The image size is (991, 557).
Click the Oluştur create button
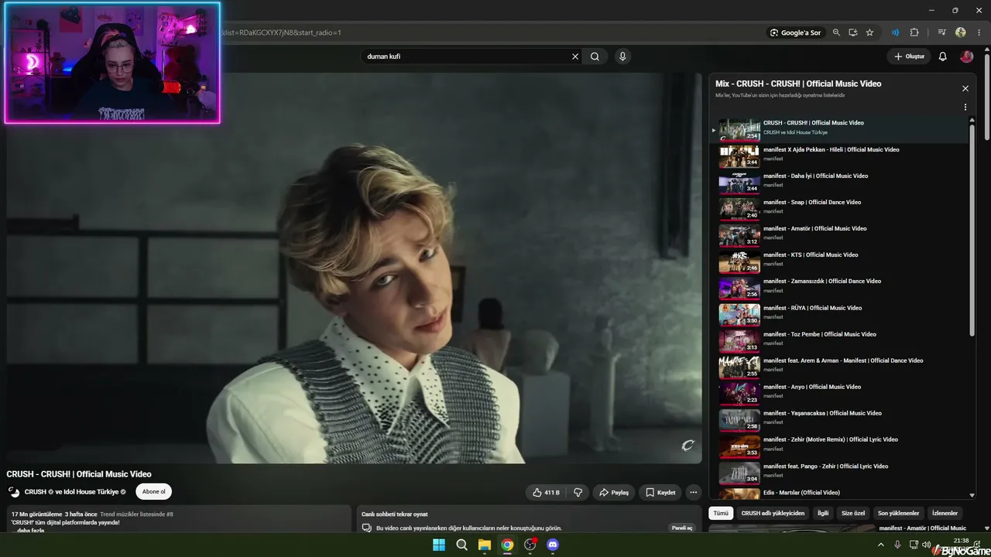(x=909, y=56)
